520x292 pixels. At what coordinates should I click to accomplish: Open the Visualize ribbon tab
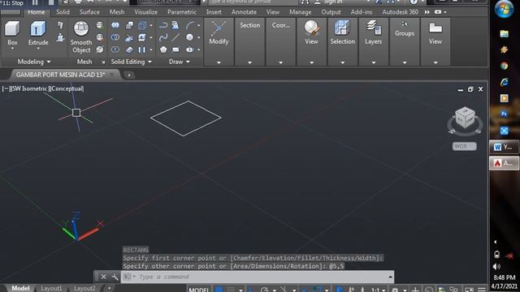[x=145, y=12]
